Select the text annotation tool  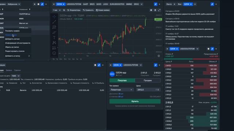pyautogui.click(x=54, y=37)
